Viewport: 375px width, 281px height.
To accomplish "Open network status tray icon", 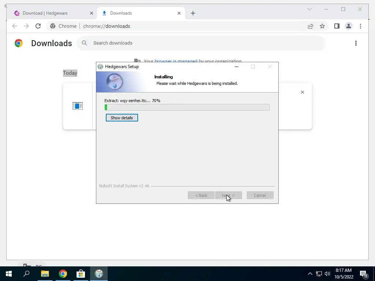I will click(x=319, y=274).
